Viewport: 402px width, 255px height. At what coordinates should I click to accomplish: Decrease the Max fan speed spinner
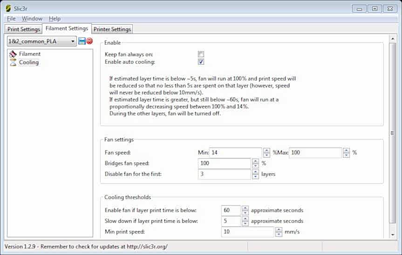click(346, 155)
